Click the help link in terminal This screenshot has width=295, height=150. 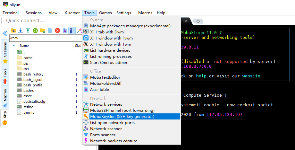point(201,76)
